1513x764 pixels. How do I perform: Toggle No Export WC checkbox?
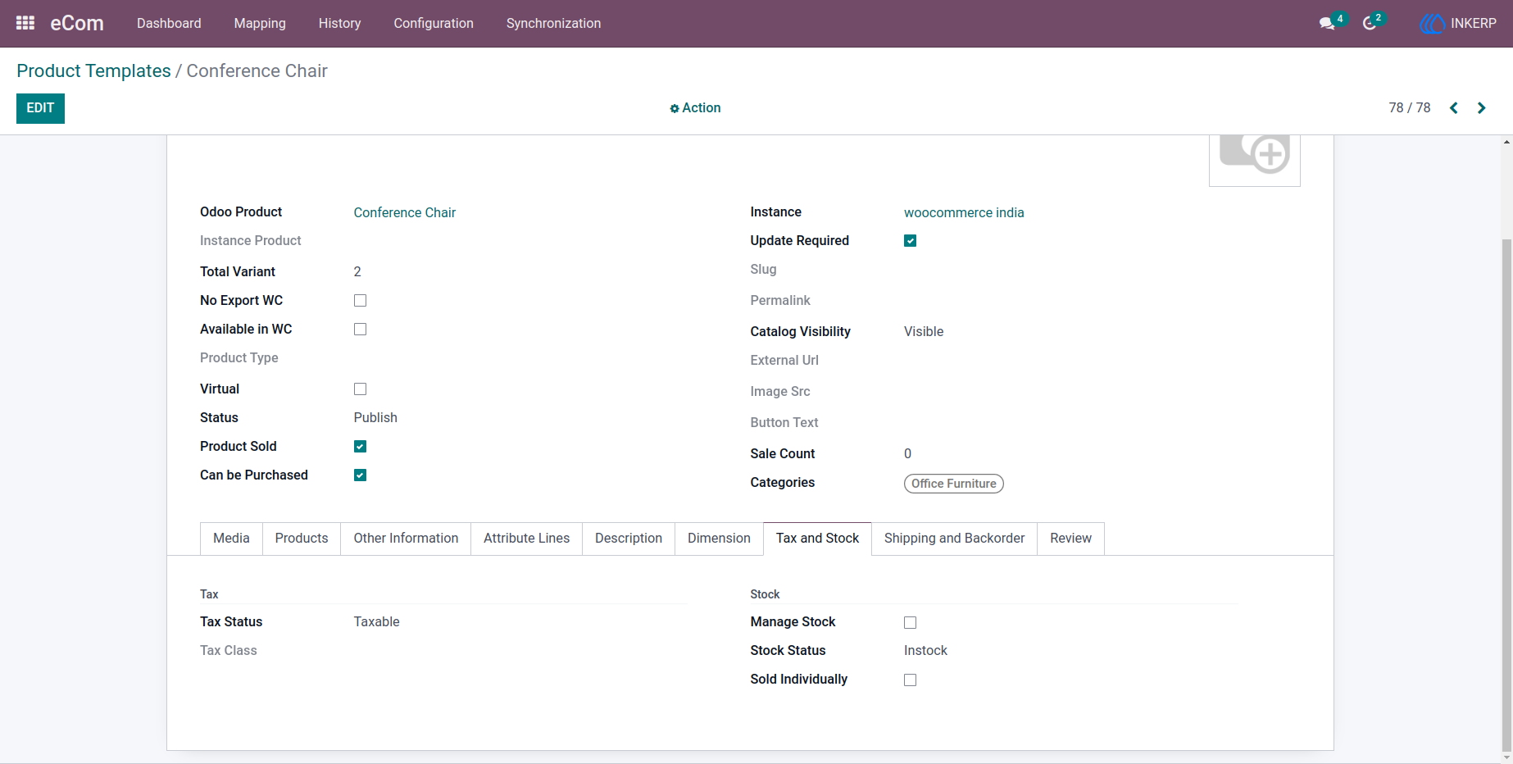(x=360, y=301)
